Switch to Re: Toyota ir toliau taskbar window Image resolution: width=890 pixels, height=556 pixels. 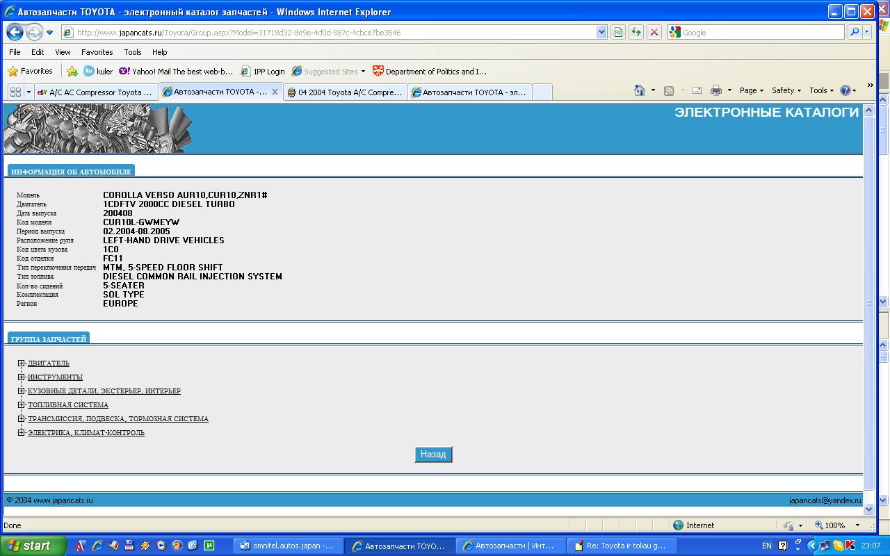point(622,546)
